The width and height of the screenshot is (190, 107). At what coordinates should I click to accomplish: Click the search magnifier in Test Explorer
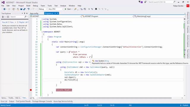coord(26,17)
